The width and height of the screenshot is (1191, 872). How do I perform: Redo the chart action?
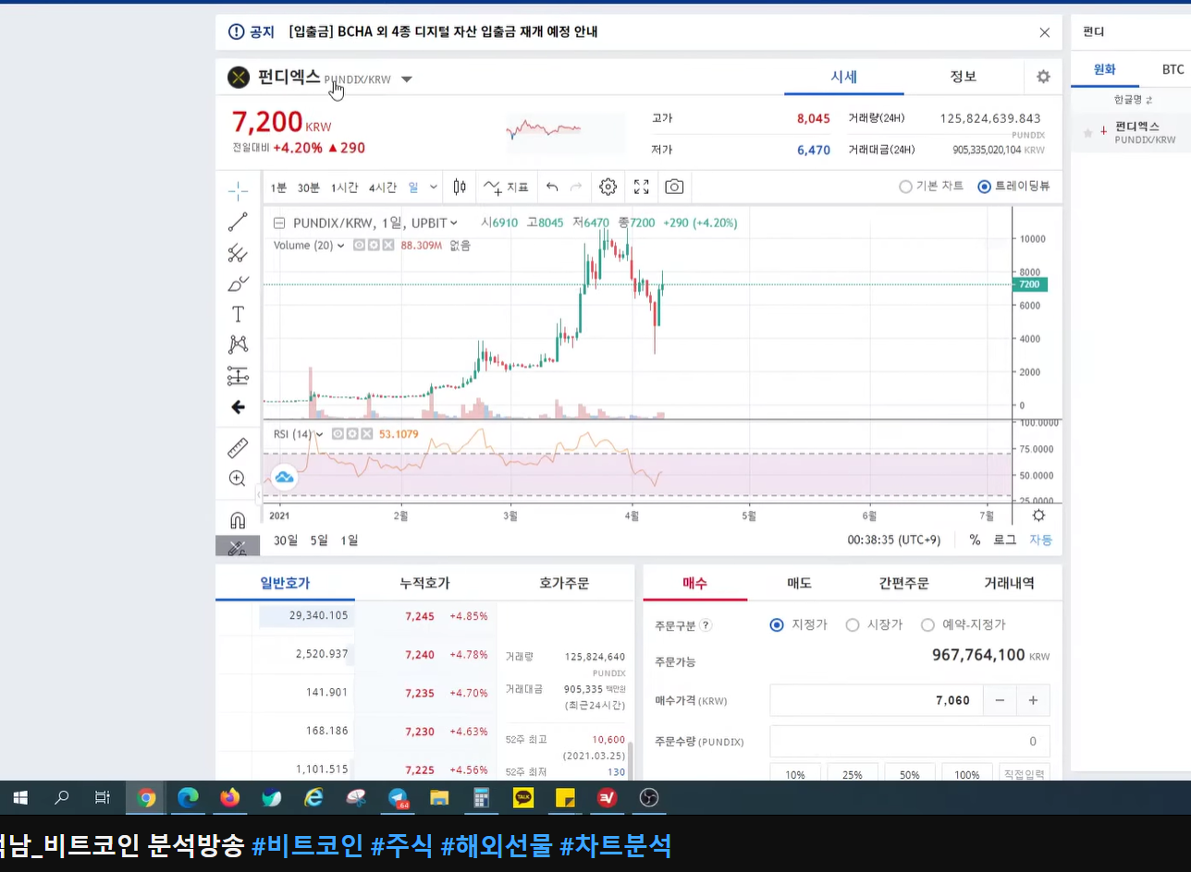[x=577, y=187]
